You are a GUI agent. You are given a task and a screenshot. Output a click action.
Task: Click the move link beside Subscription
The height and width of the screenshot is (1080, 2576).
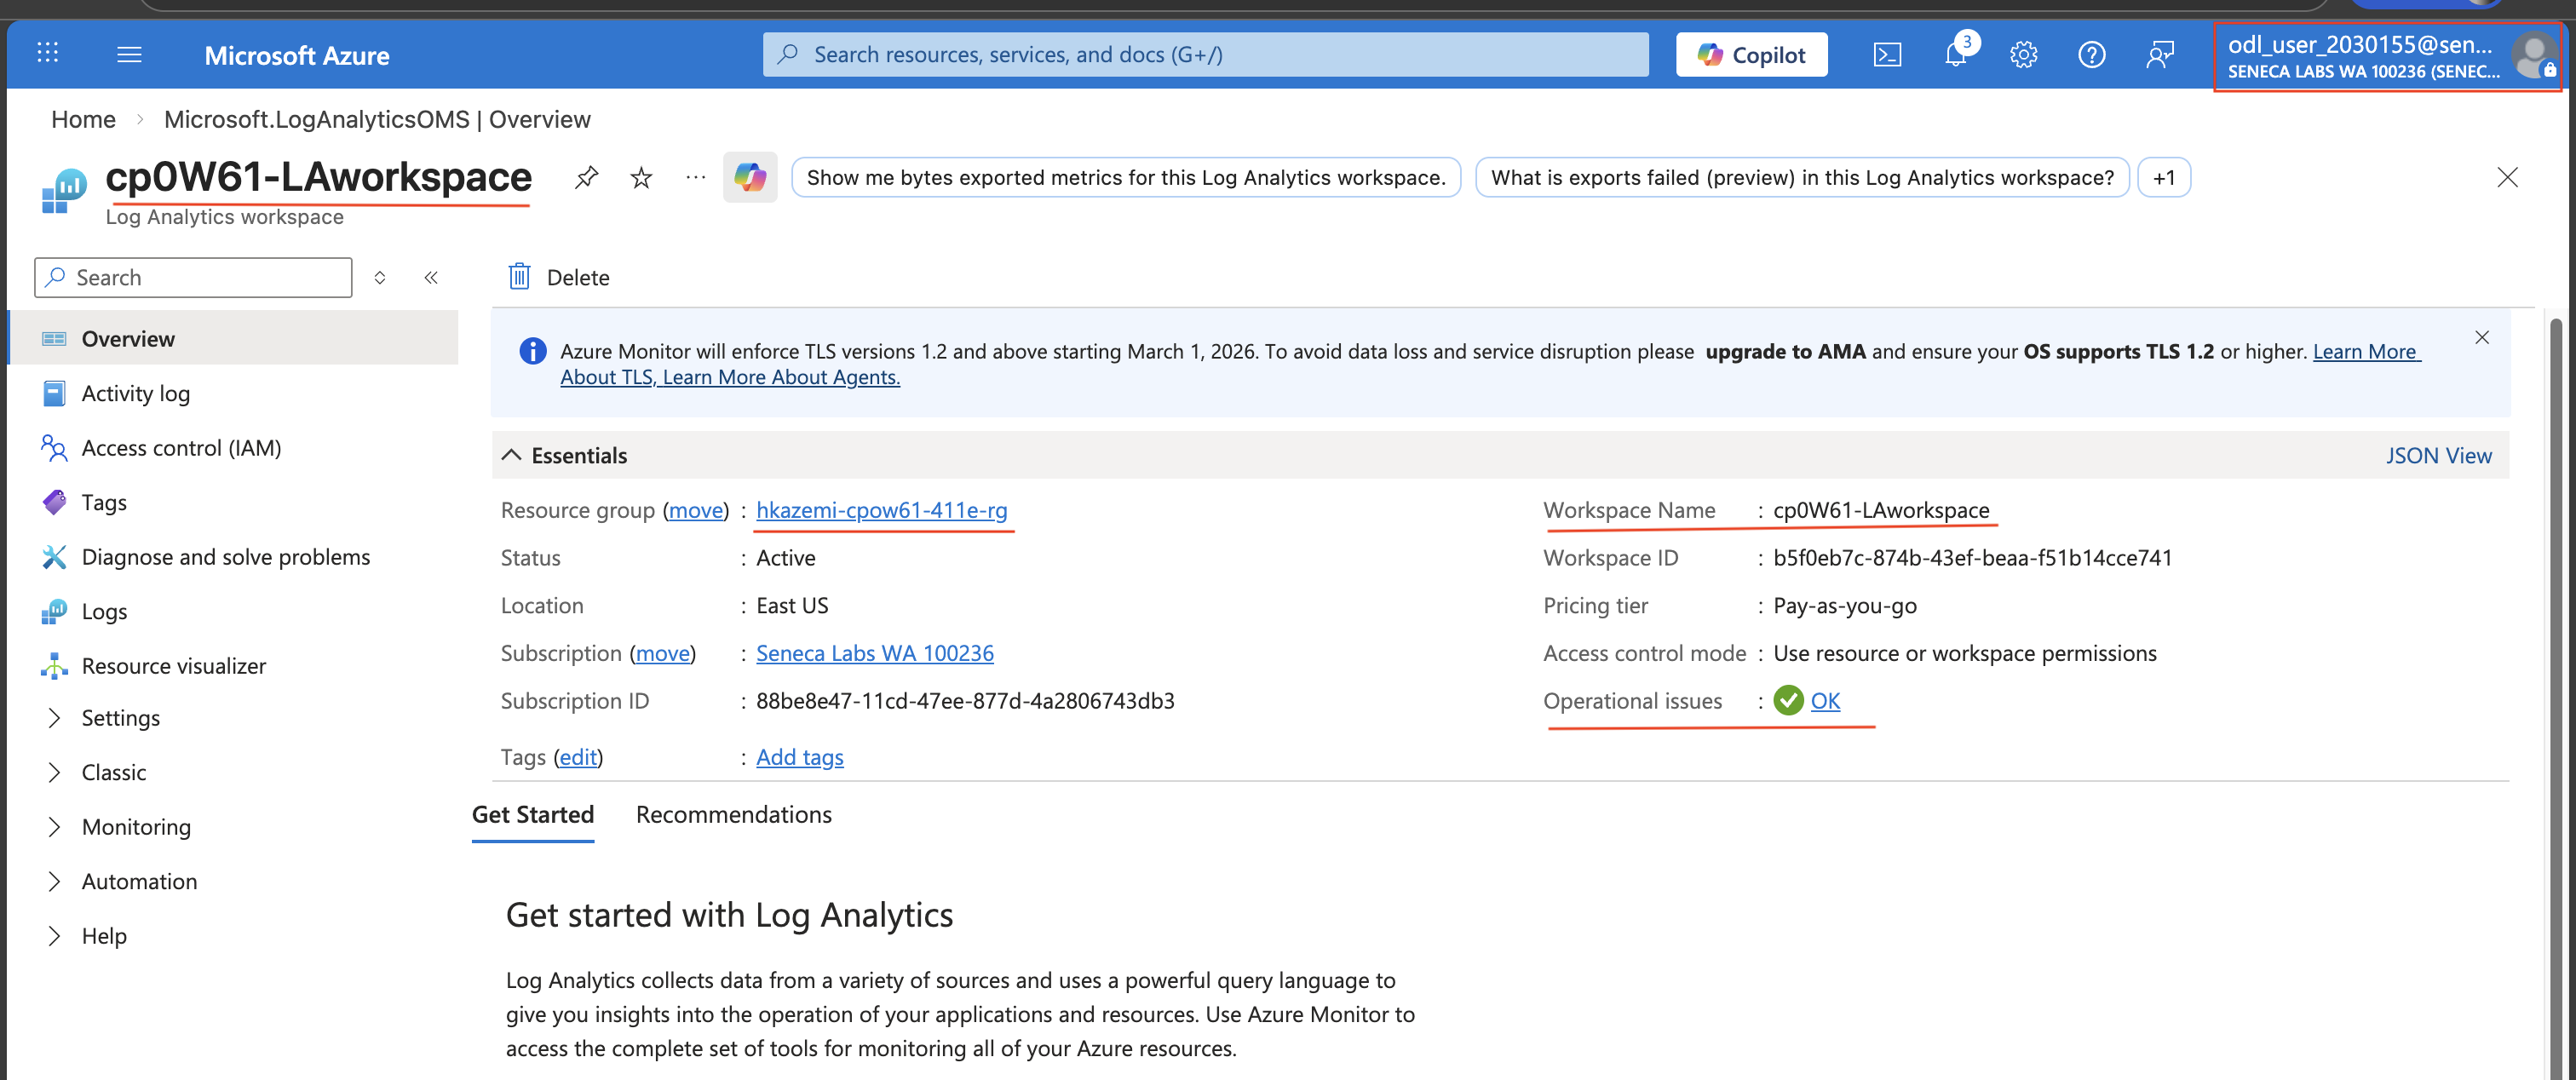(x=663, y=653)
